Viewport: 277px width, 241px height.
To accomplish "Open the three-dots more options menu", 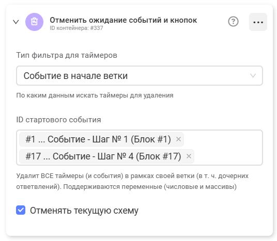I will tap(258, 22).
